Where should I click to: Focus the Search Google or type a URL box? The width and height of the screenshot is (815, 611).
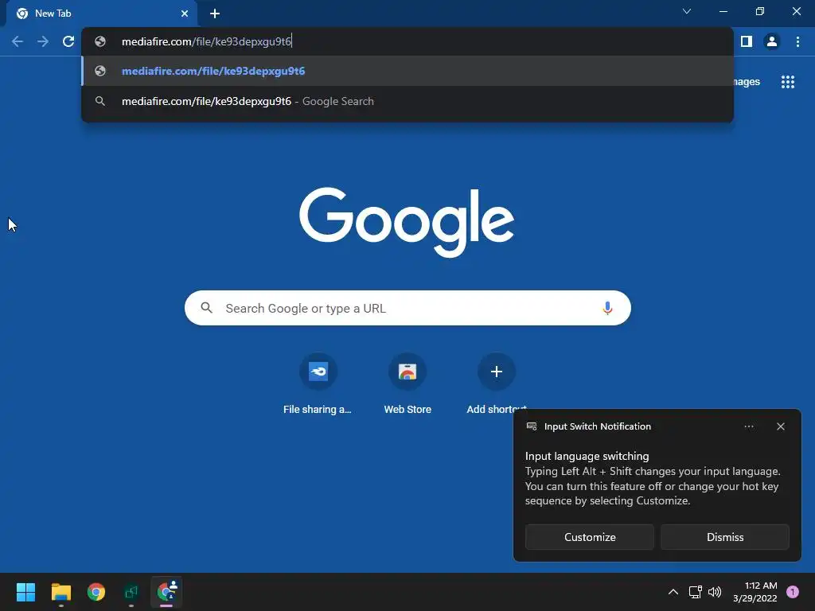pyautogui.click(x=407, y=308)
